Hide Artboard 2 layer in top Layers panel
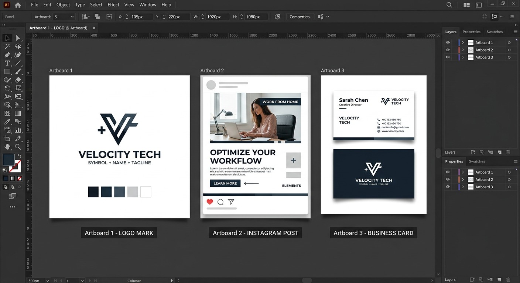This screenshot has width=520, height=283. coord(448,50)
